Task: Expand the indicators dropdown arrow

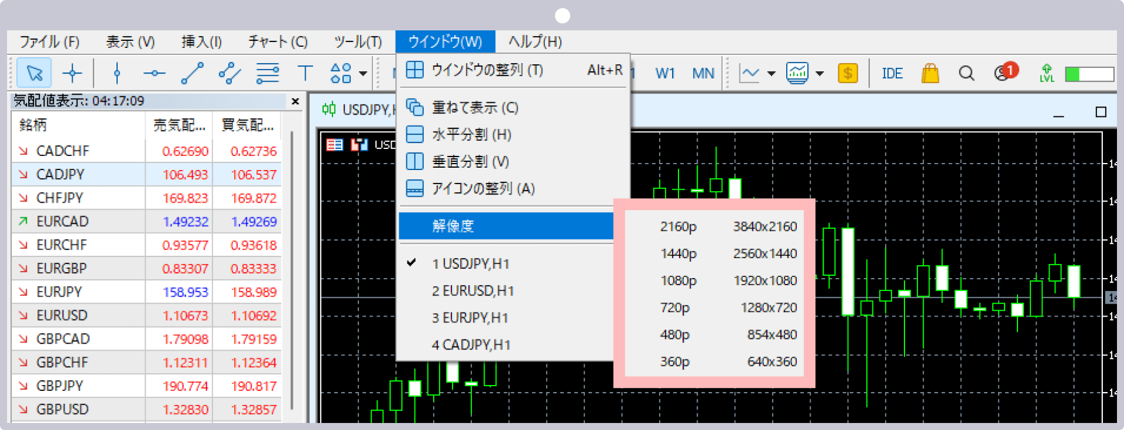Action: (x=820, y=74)
